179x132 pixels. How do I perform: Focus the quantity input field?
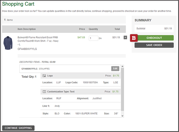93,38
